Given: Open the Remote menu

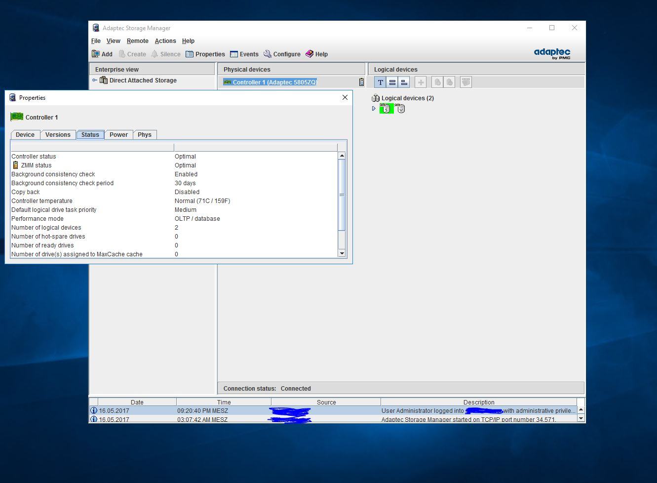Looking at the screenshot, I should pos(137,41).
